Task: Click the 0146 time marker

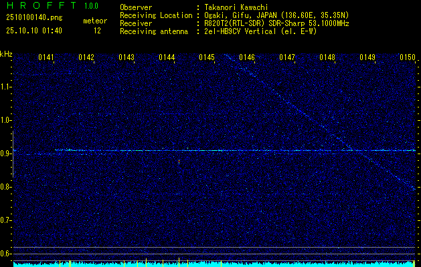Action: point(247,57)
